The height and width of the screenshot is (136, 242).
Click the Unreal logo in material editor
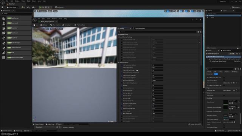[x=34, y=20]
